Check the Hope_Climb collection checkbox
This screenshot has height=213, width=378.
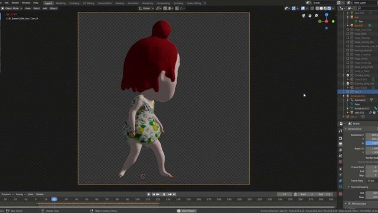(348, 59)
